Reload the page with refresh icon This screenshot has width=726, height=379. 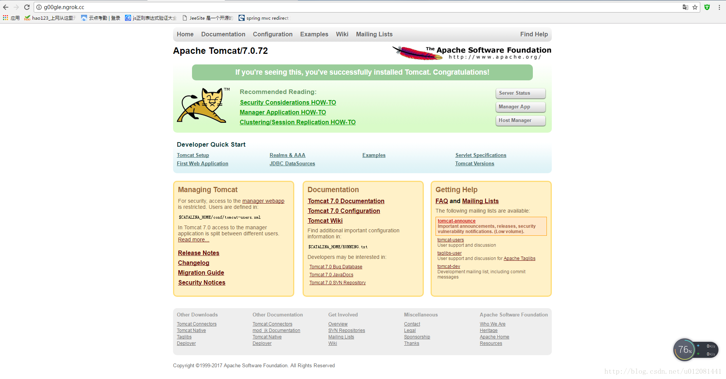27,7
